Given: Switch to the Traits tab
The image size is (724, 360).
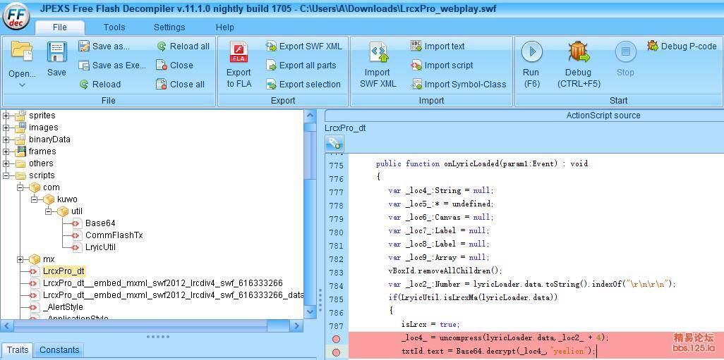Looking at the screenshot, I should point(18,350).
